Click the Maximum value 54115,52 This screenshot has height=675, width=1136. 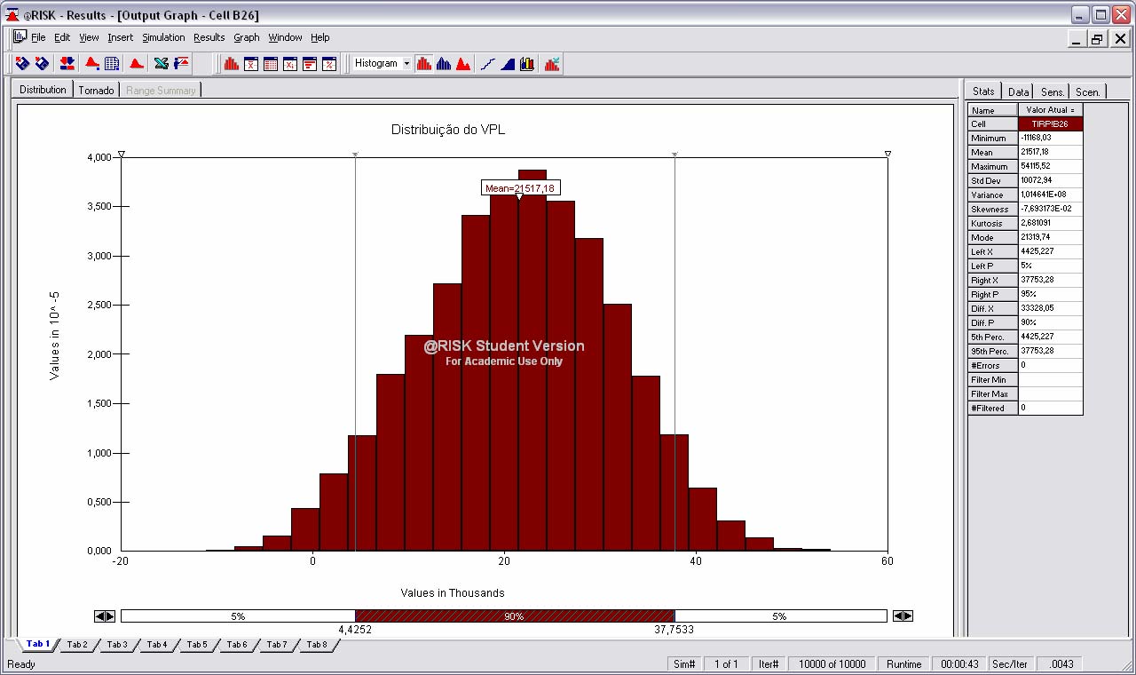coord(1051,167)
